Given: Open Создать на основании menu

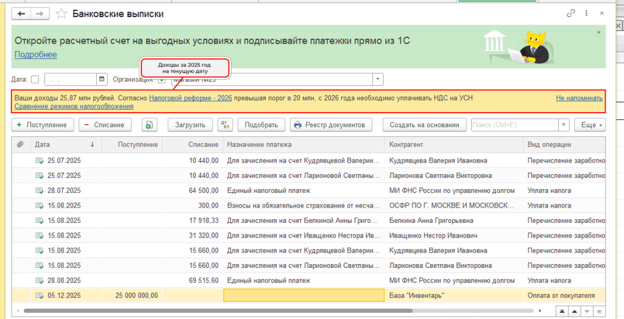Looking at the screenshot, I should [x=424, y=125].
